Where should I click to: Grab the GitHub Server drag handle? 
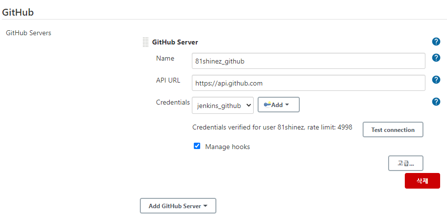tap(145, 43)
